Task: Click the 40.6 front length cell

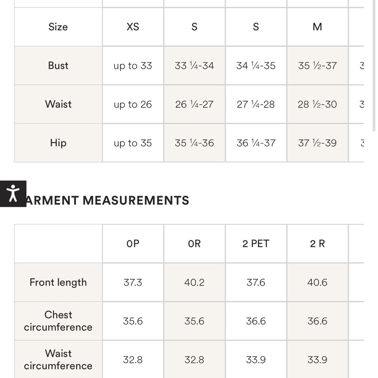Action: pyautogui.click(x=317, y=282)
